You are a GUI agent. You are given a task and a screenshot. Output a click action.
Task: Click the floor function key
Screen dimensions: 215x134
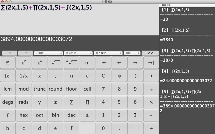tap(71, 89)
